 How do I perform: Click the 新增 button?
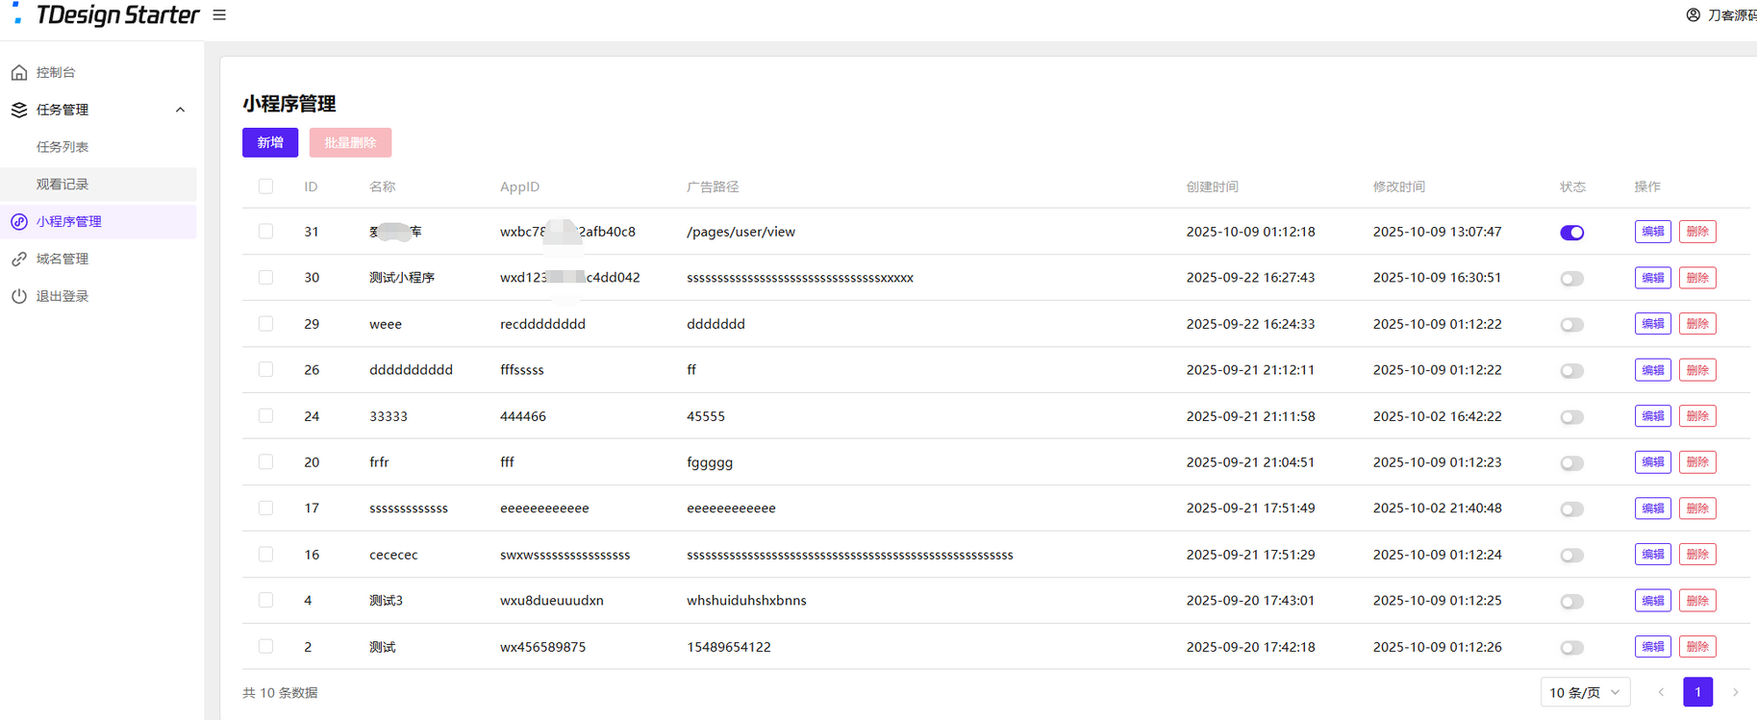(x=270, y=142)
